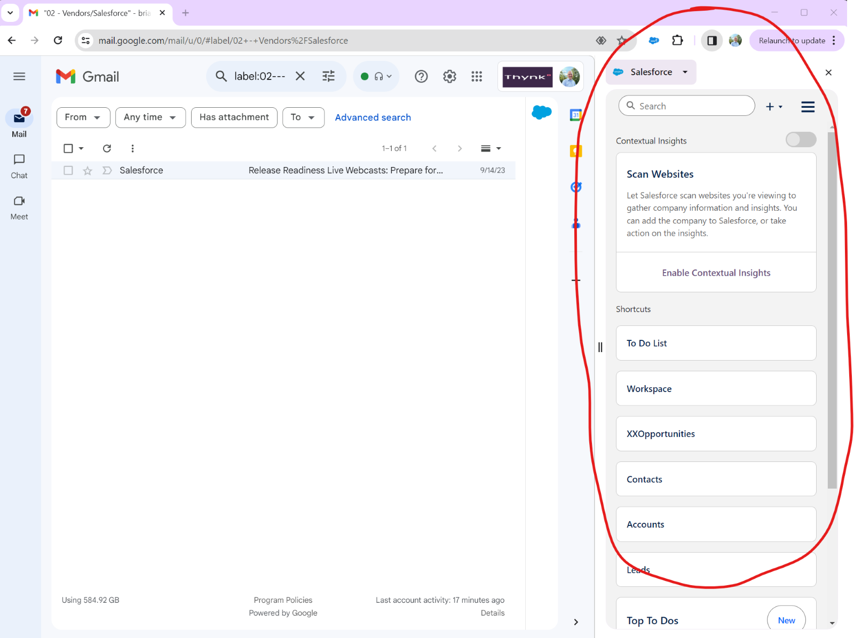Open active status dropdown
854x638 pixels.
coord(377,76)
